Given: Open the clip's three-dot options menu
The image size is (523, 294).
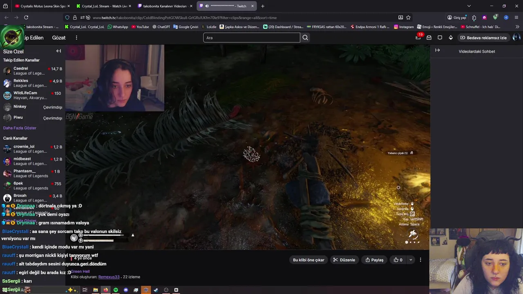Looking at the screenshot, I should (x=420, y=260).
